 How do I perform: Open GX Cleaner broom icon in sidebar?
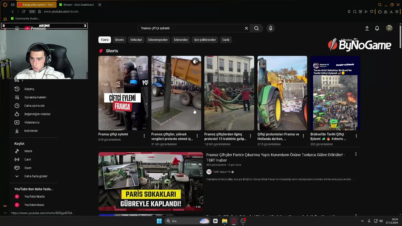click(x=5, y=19)
